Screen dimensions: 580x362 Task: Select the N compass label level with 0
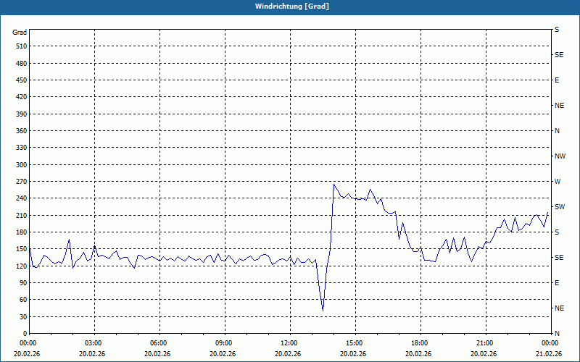[x=557, y=334]
